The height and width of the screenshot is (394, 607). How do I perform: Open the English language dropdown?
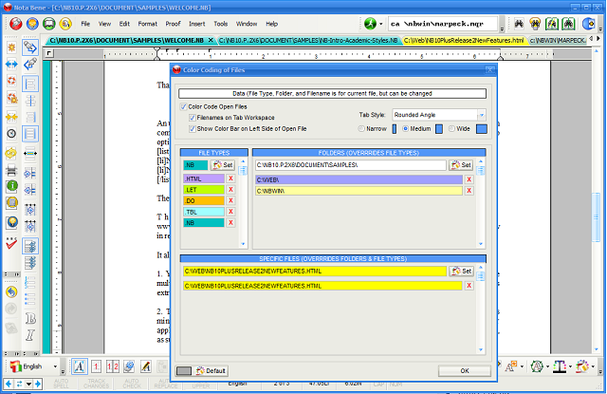point(53,366)
